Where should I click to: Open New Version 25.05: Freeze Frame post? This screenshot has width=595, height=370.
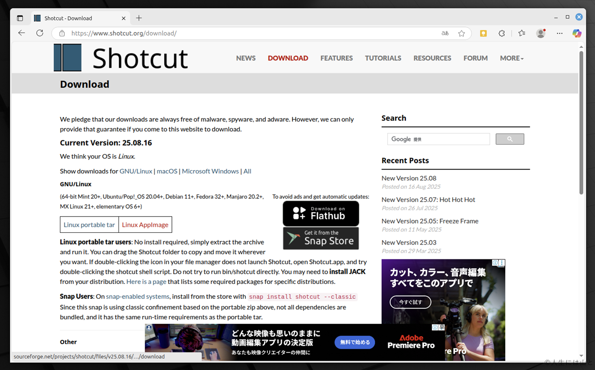(430, 221)
